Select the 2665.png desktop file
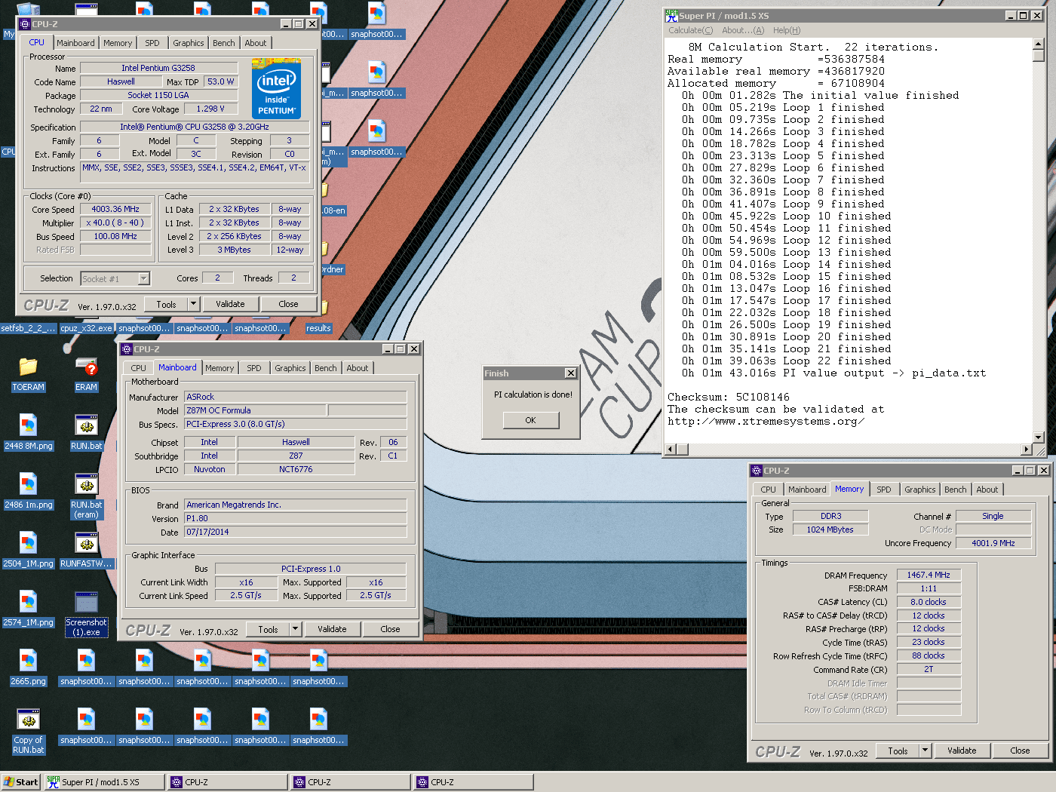This screenshot has height=792, width=1056. [28, 668]
